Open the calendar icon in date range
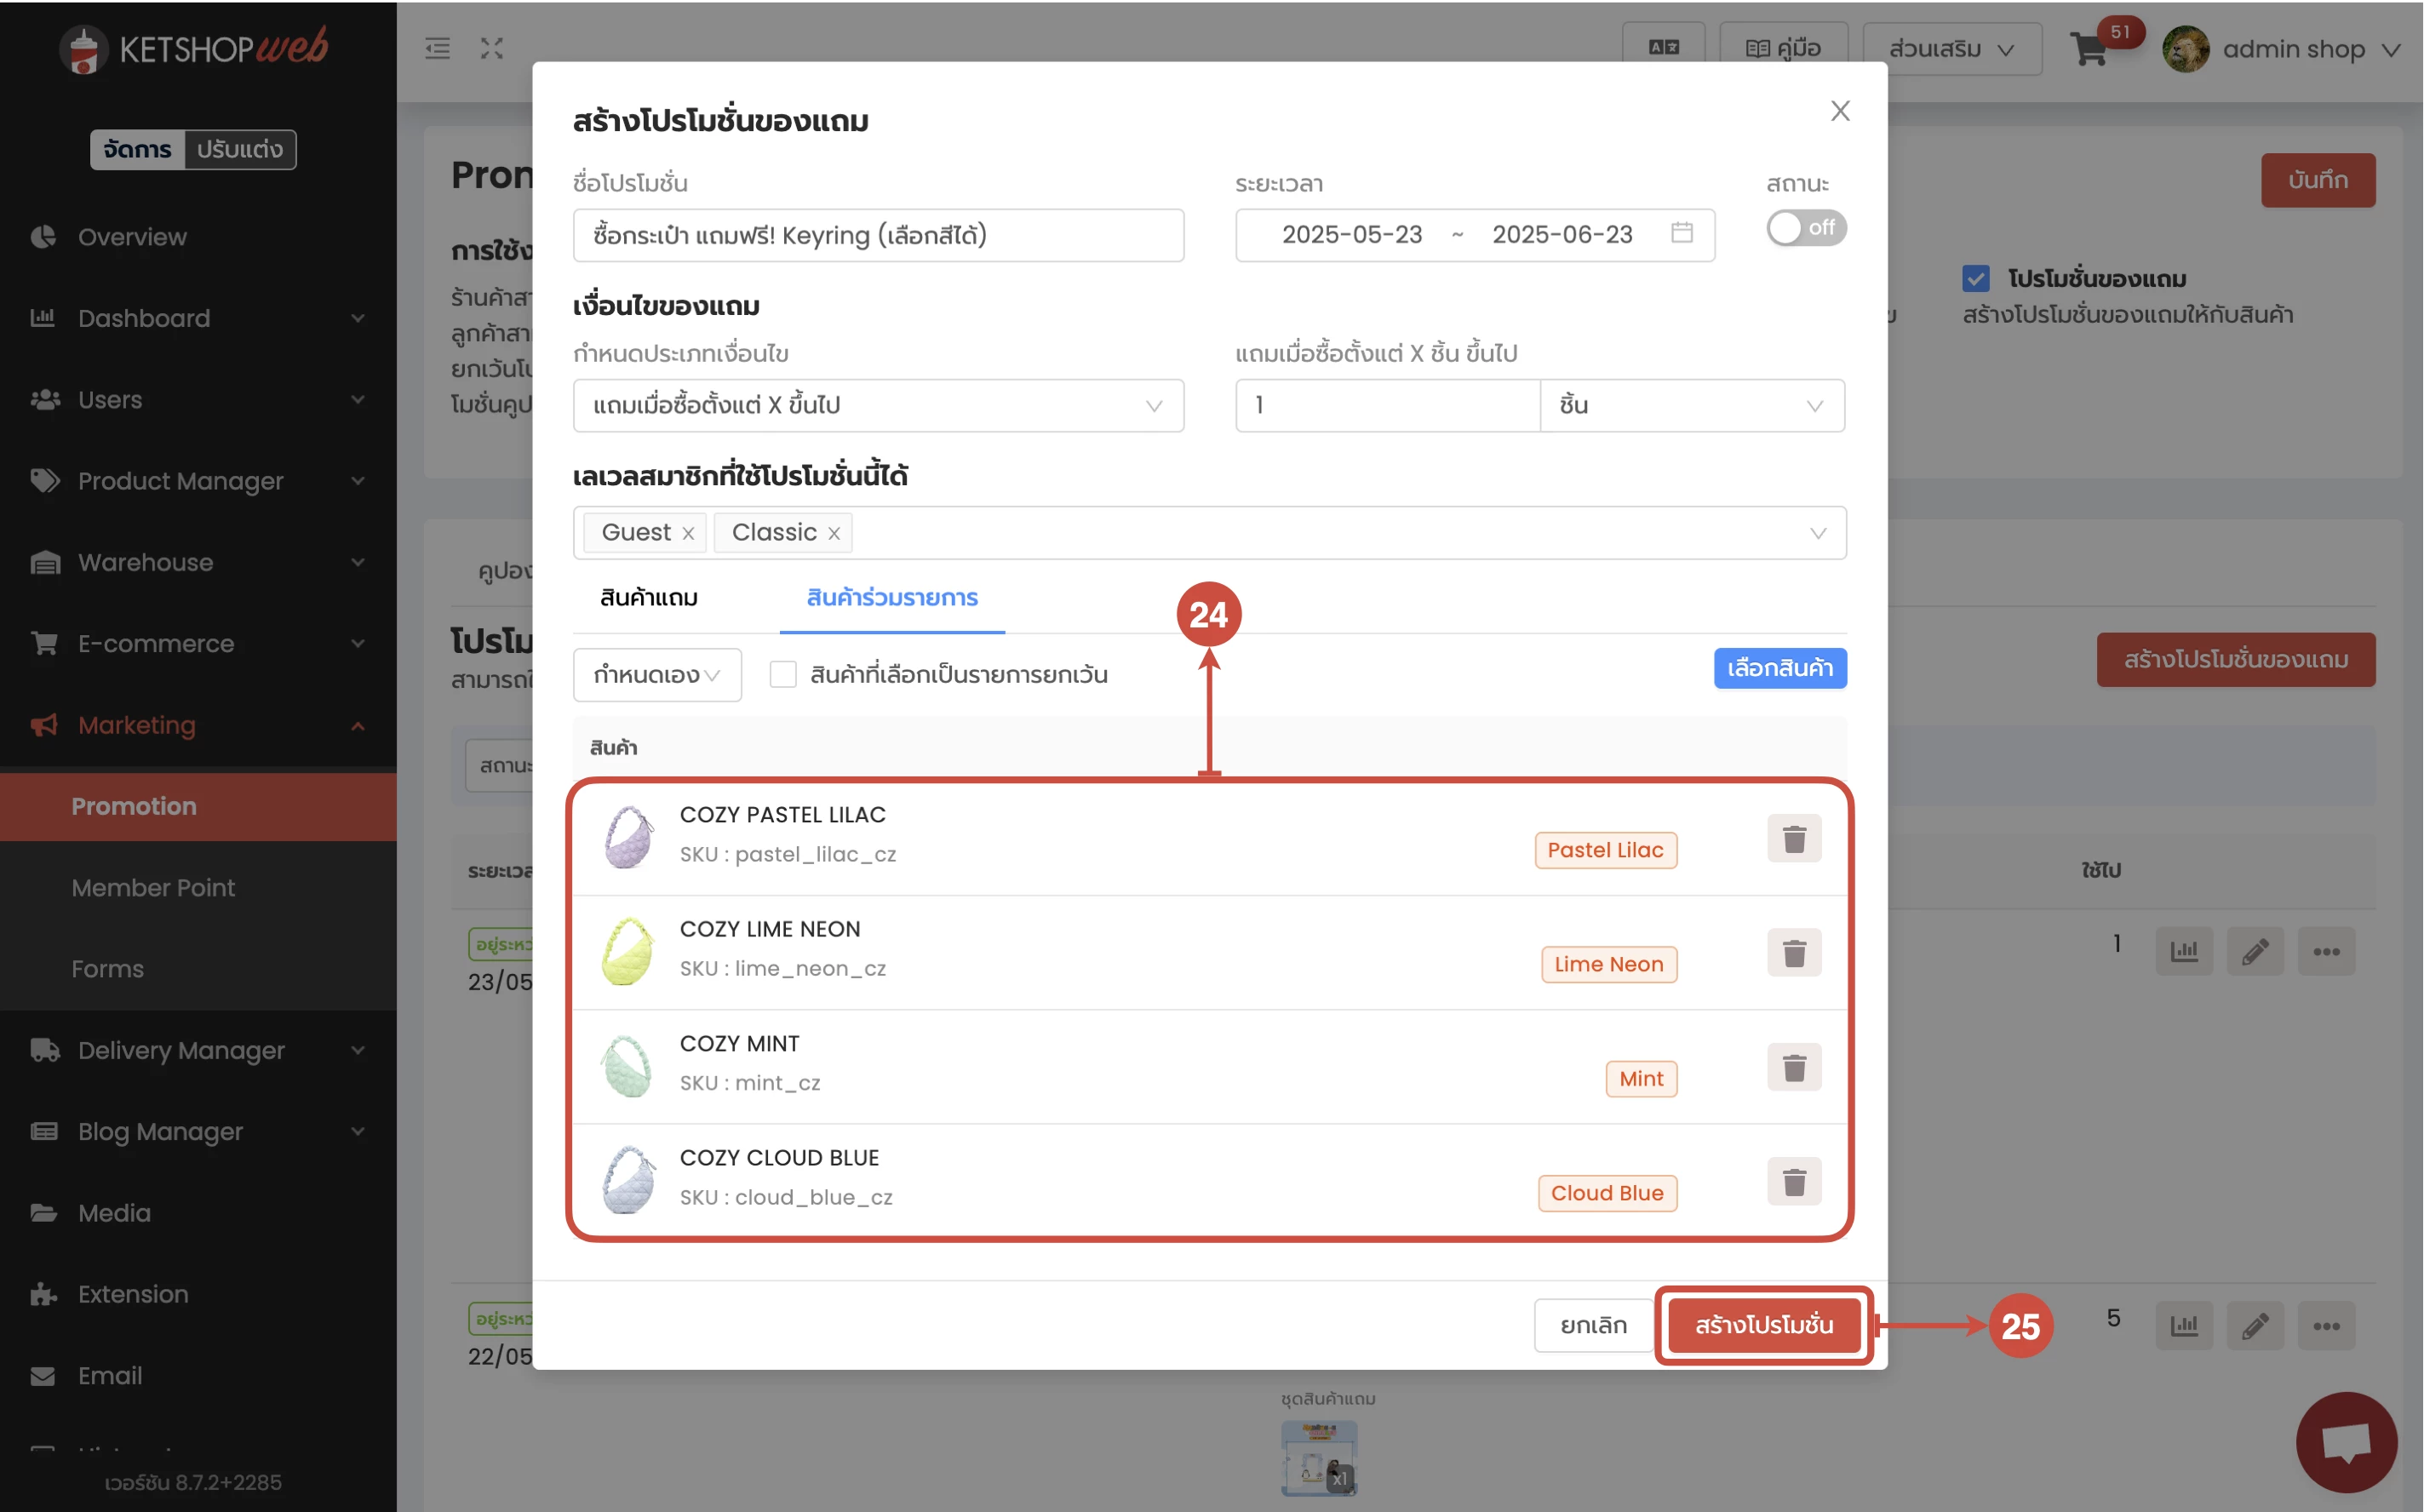2424x1512 pixels. point(1682,234)
